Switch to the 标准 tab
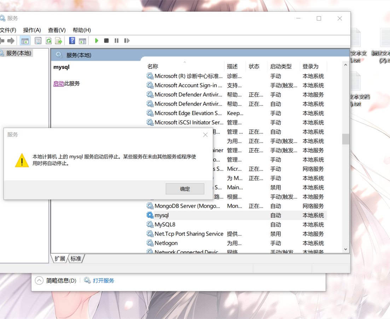This screenshot has height=319, width=390. click(x=76, y=259)
